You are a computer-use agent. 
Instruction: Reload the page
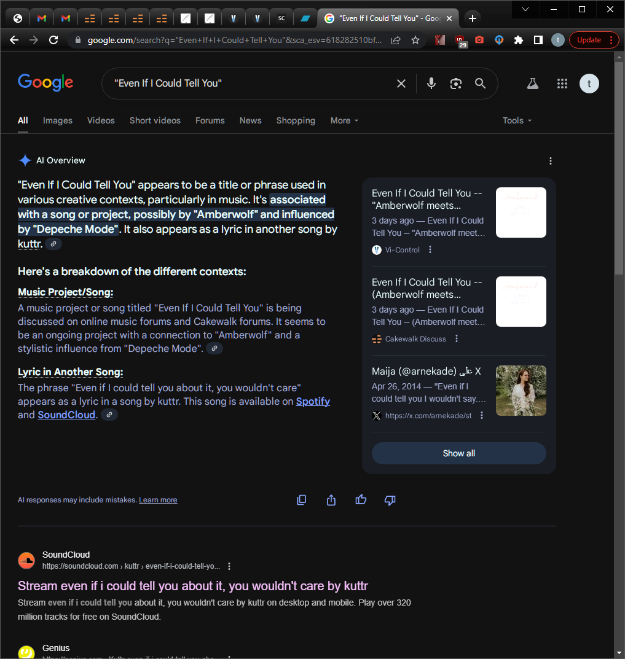point(53,40)
